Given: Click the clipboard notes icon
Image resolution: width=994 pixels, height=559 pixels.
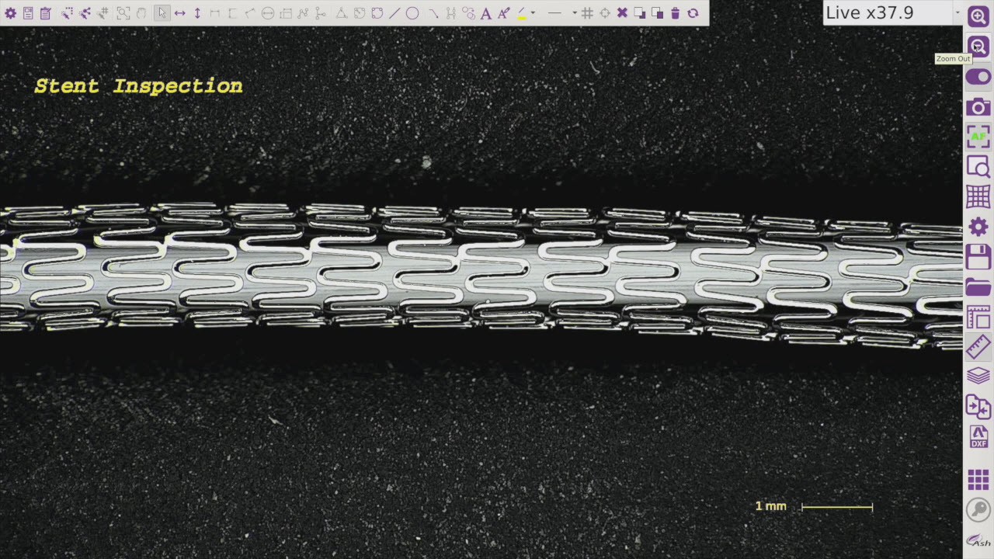Looking at the screenshot, I should [46, 13].
